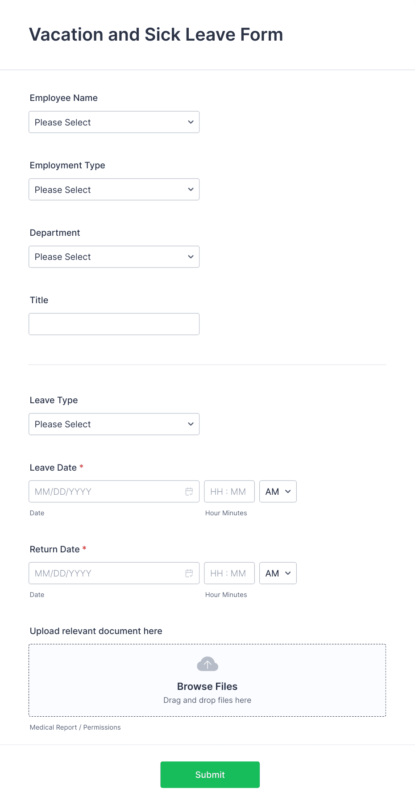Click the calendar icon in Return Date field
This screenshot has width=415, height=810.
point(189,573)
